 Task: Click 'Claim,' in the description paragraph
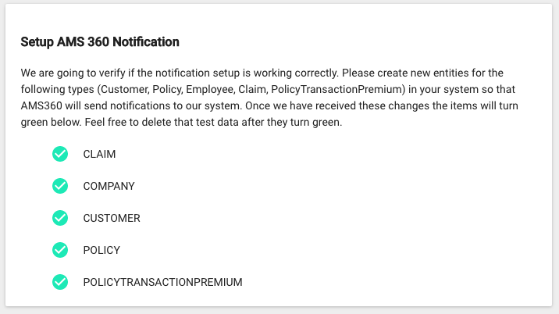coord(253,89)
